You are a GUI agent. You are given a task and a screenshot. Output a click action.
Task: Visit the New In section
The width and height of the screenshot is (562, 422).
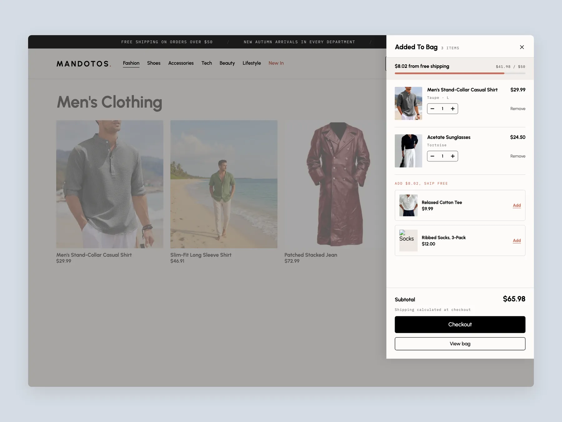tap(276, 63)
